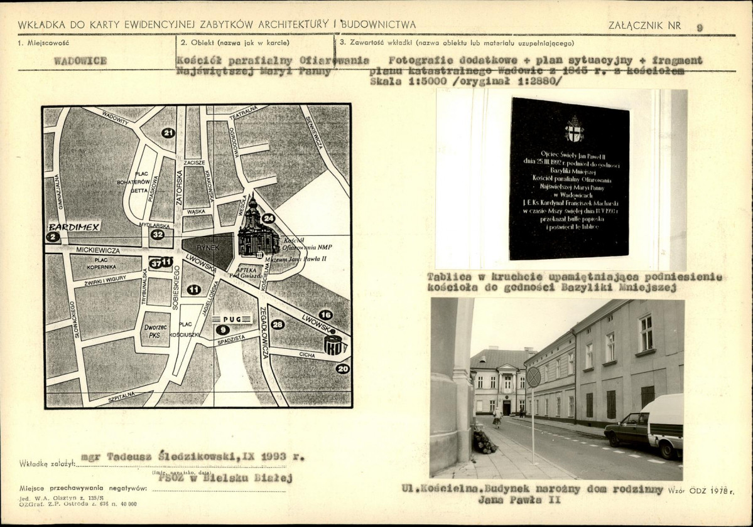This screenshot has width=753, height=527.
Task: Select marker 20 at the map's right edge
Action: pos(342,369)
